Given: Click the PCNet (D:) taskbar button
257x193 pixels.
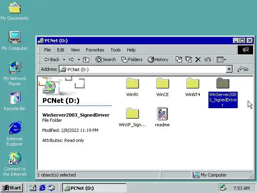Looking at the screenshot, I should pyautogui.click(x=94, y=188).
